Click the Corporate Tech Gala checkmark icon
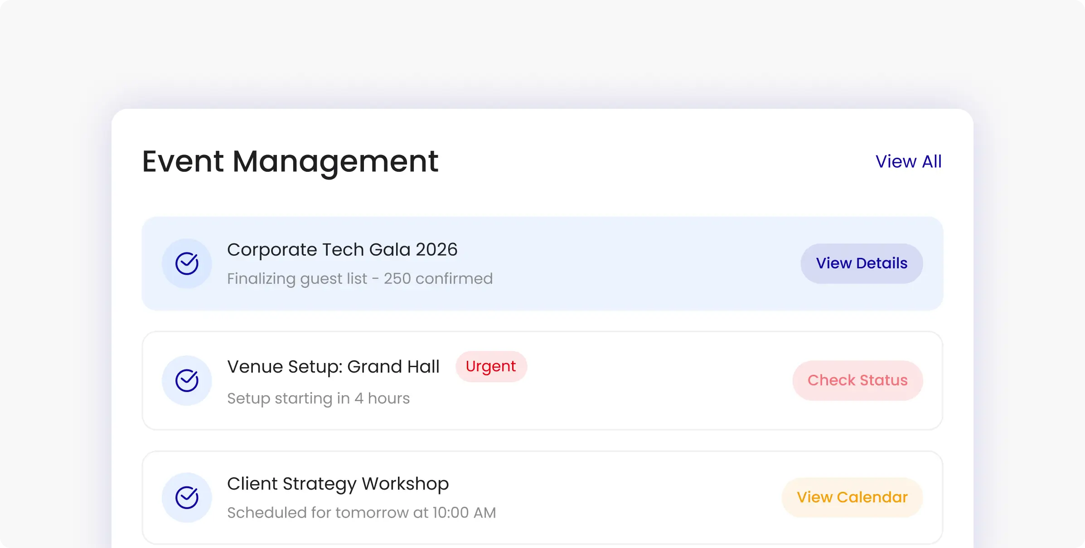Viewport: 1085px width, 548px height. [187, 264]
